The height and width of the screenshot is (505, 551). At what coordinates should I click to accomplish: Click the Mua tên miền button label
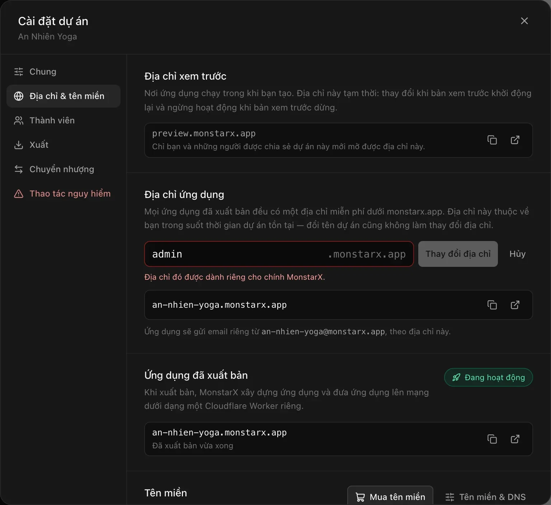(397, 497)
